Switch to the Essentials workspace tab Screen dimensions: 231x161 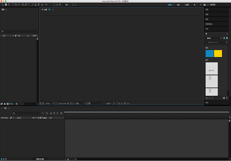click(x=170, y=5)
